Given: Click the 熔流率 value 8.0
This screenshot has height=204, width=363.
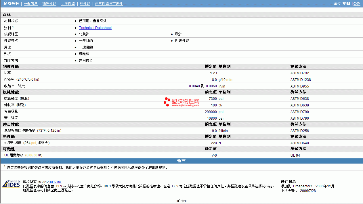Looking at the screenshot, I should pyautogui.click(x=214, y=80).
